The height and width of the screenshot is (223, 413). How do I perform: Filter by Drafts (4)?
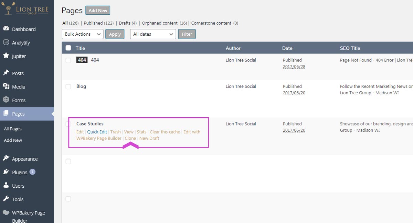pos(128,23)
